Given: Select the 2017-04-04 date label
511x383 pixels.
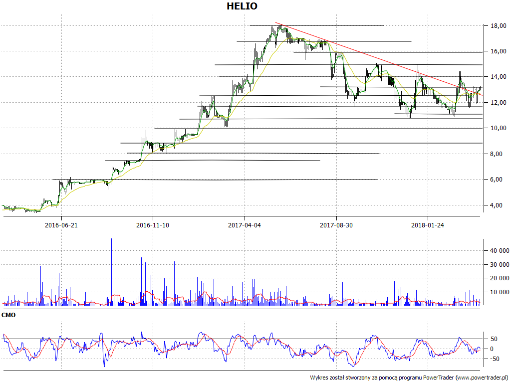Looking at the screenshot, I should [x=245, y=225].
